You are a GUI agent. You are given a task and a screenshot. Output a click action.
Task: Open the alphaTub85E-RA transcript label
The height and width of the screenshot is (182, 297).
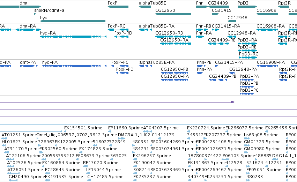pos(157,26)
